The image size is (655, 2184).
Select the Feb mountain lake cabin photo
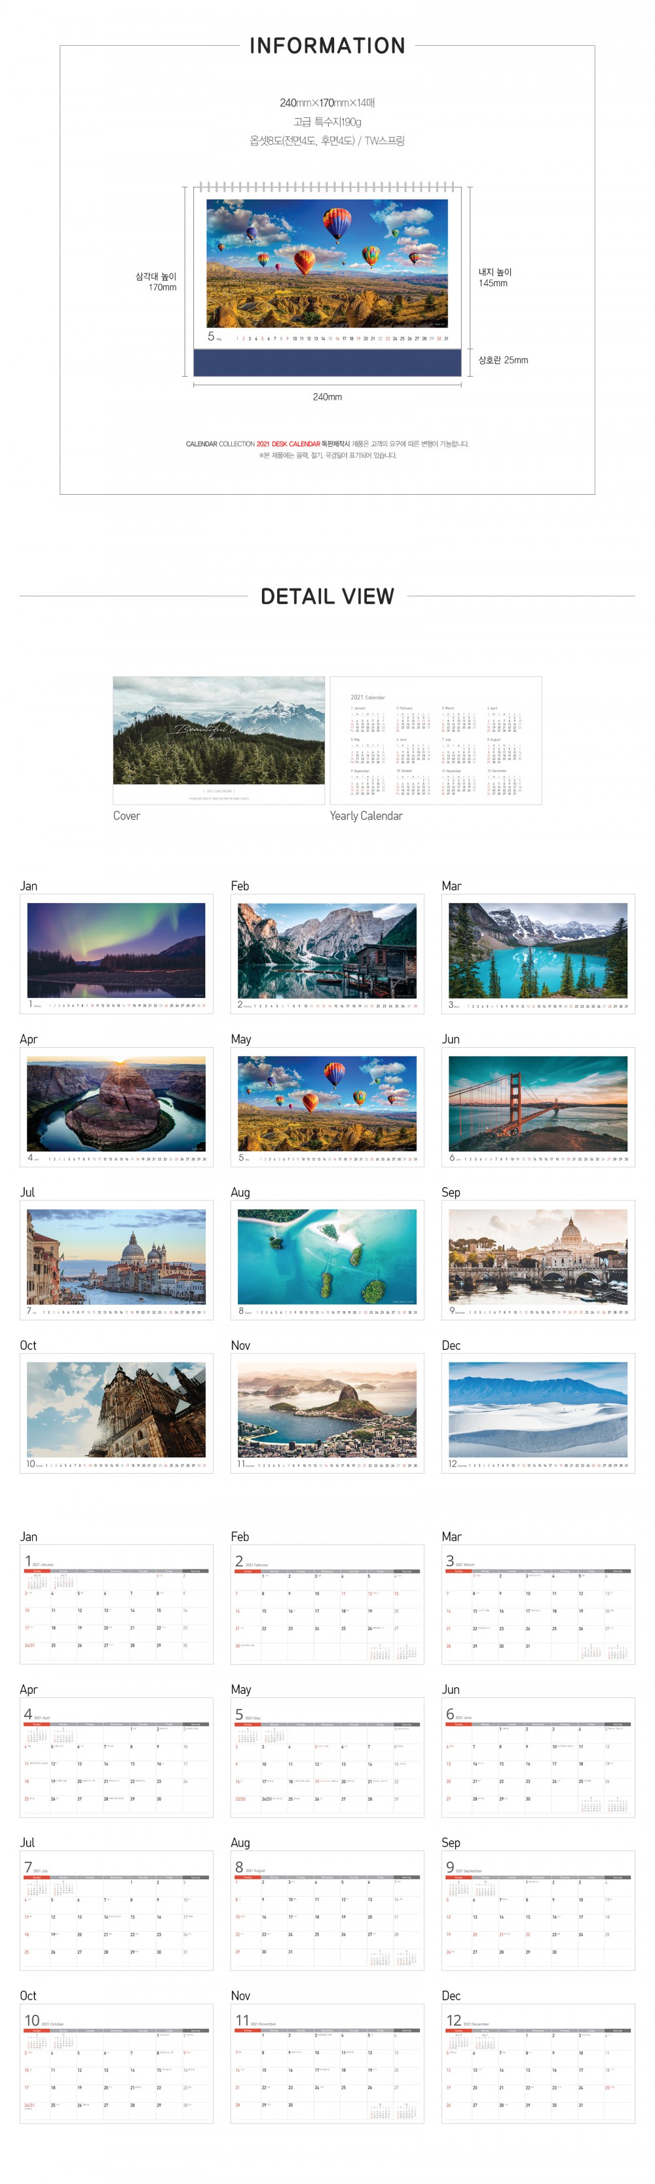coord(327,954)
